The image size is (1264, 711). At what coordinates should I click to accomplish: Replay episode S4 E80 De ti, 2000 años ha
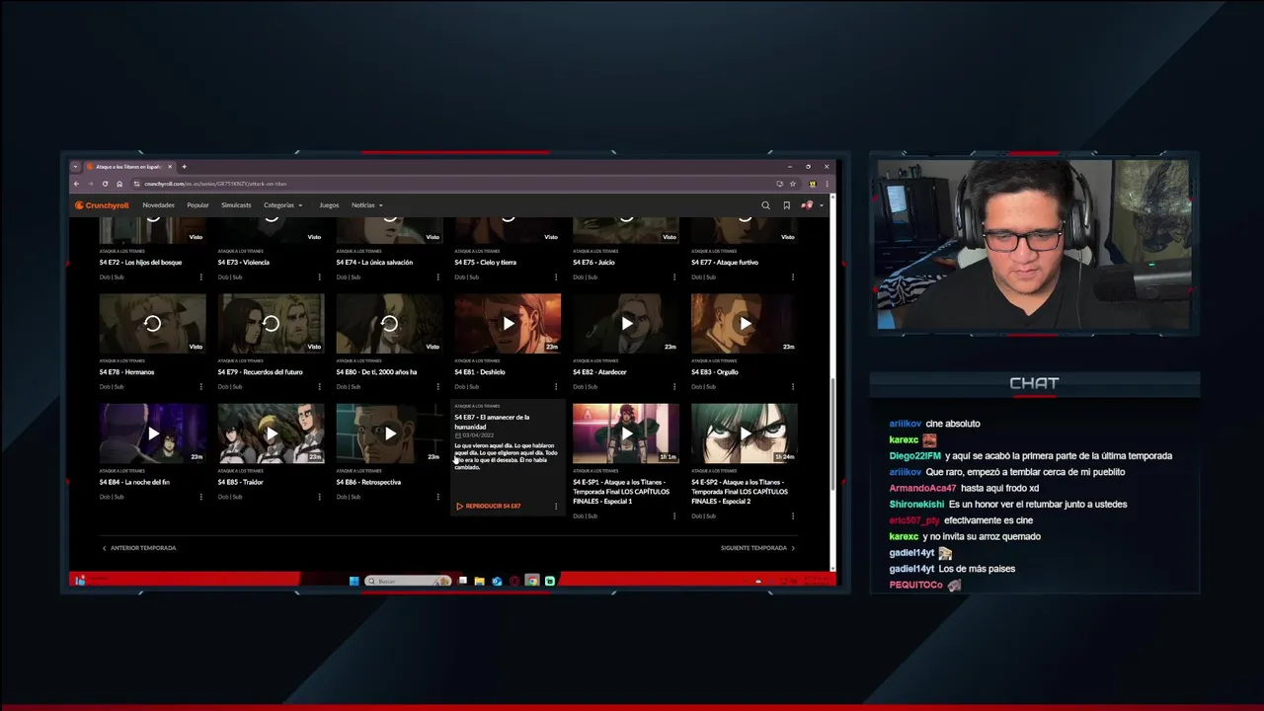[389, 324]
